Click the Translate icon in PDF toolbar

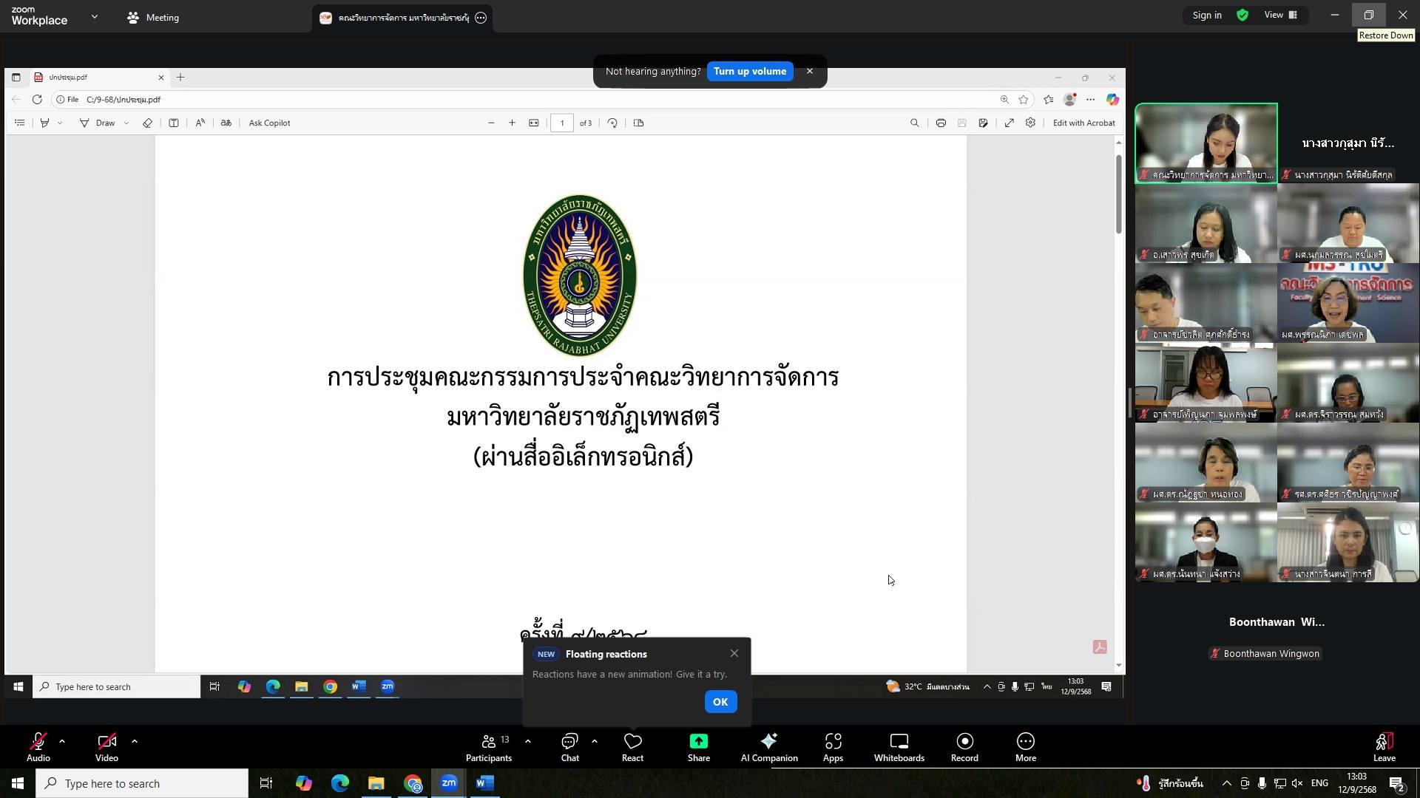[x=226, y=123]
